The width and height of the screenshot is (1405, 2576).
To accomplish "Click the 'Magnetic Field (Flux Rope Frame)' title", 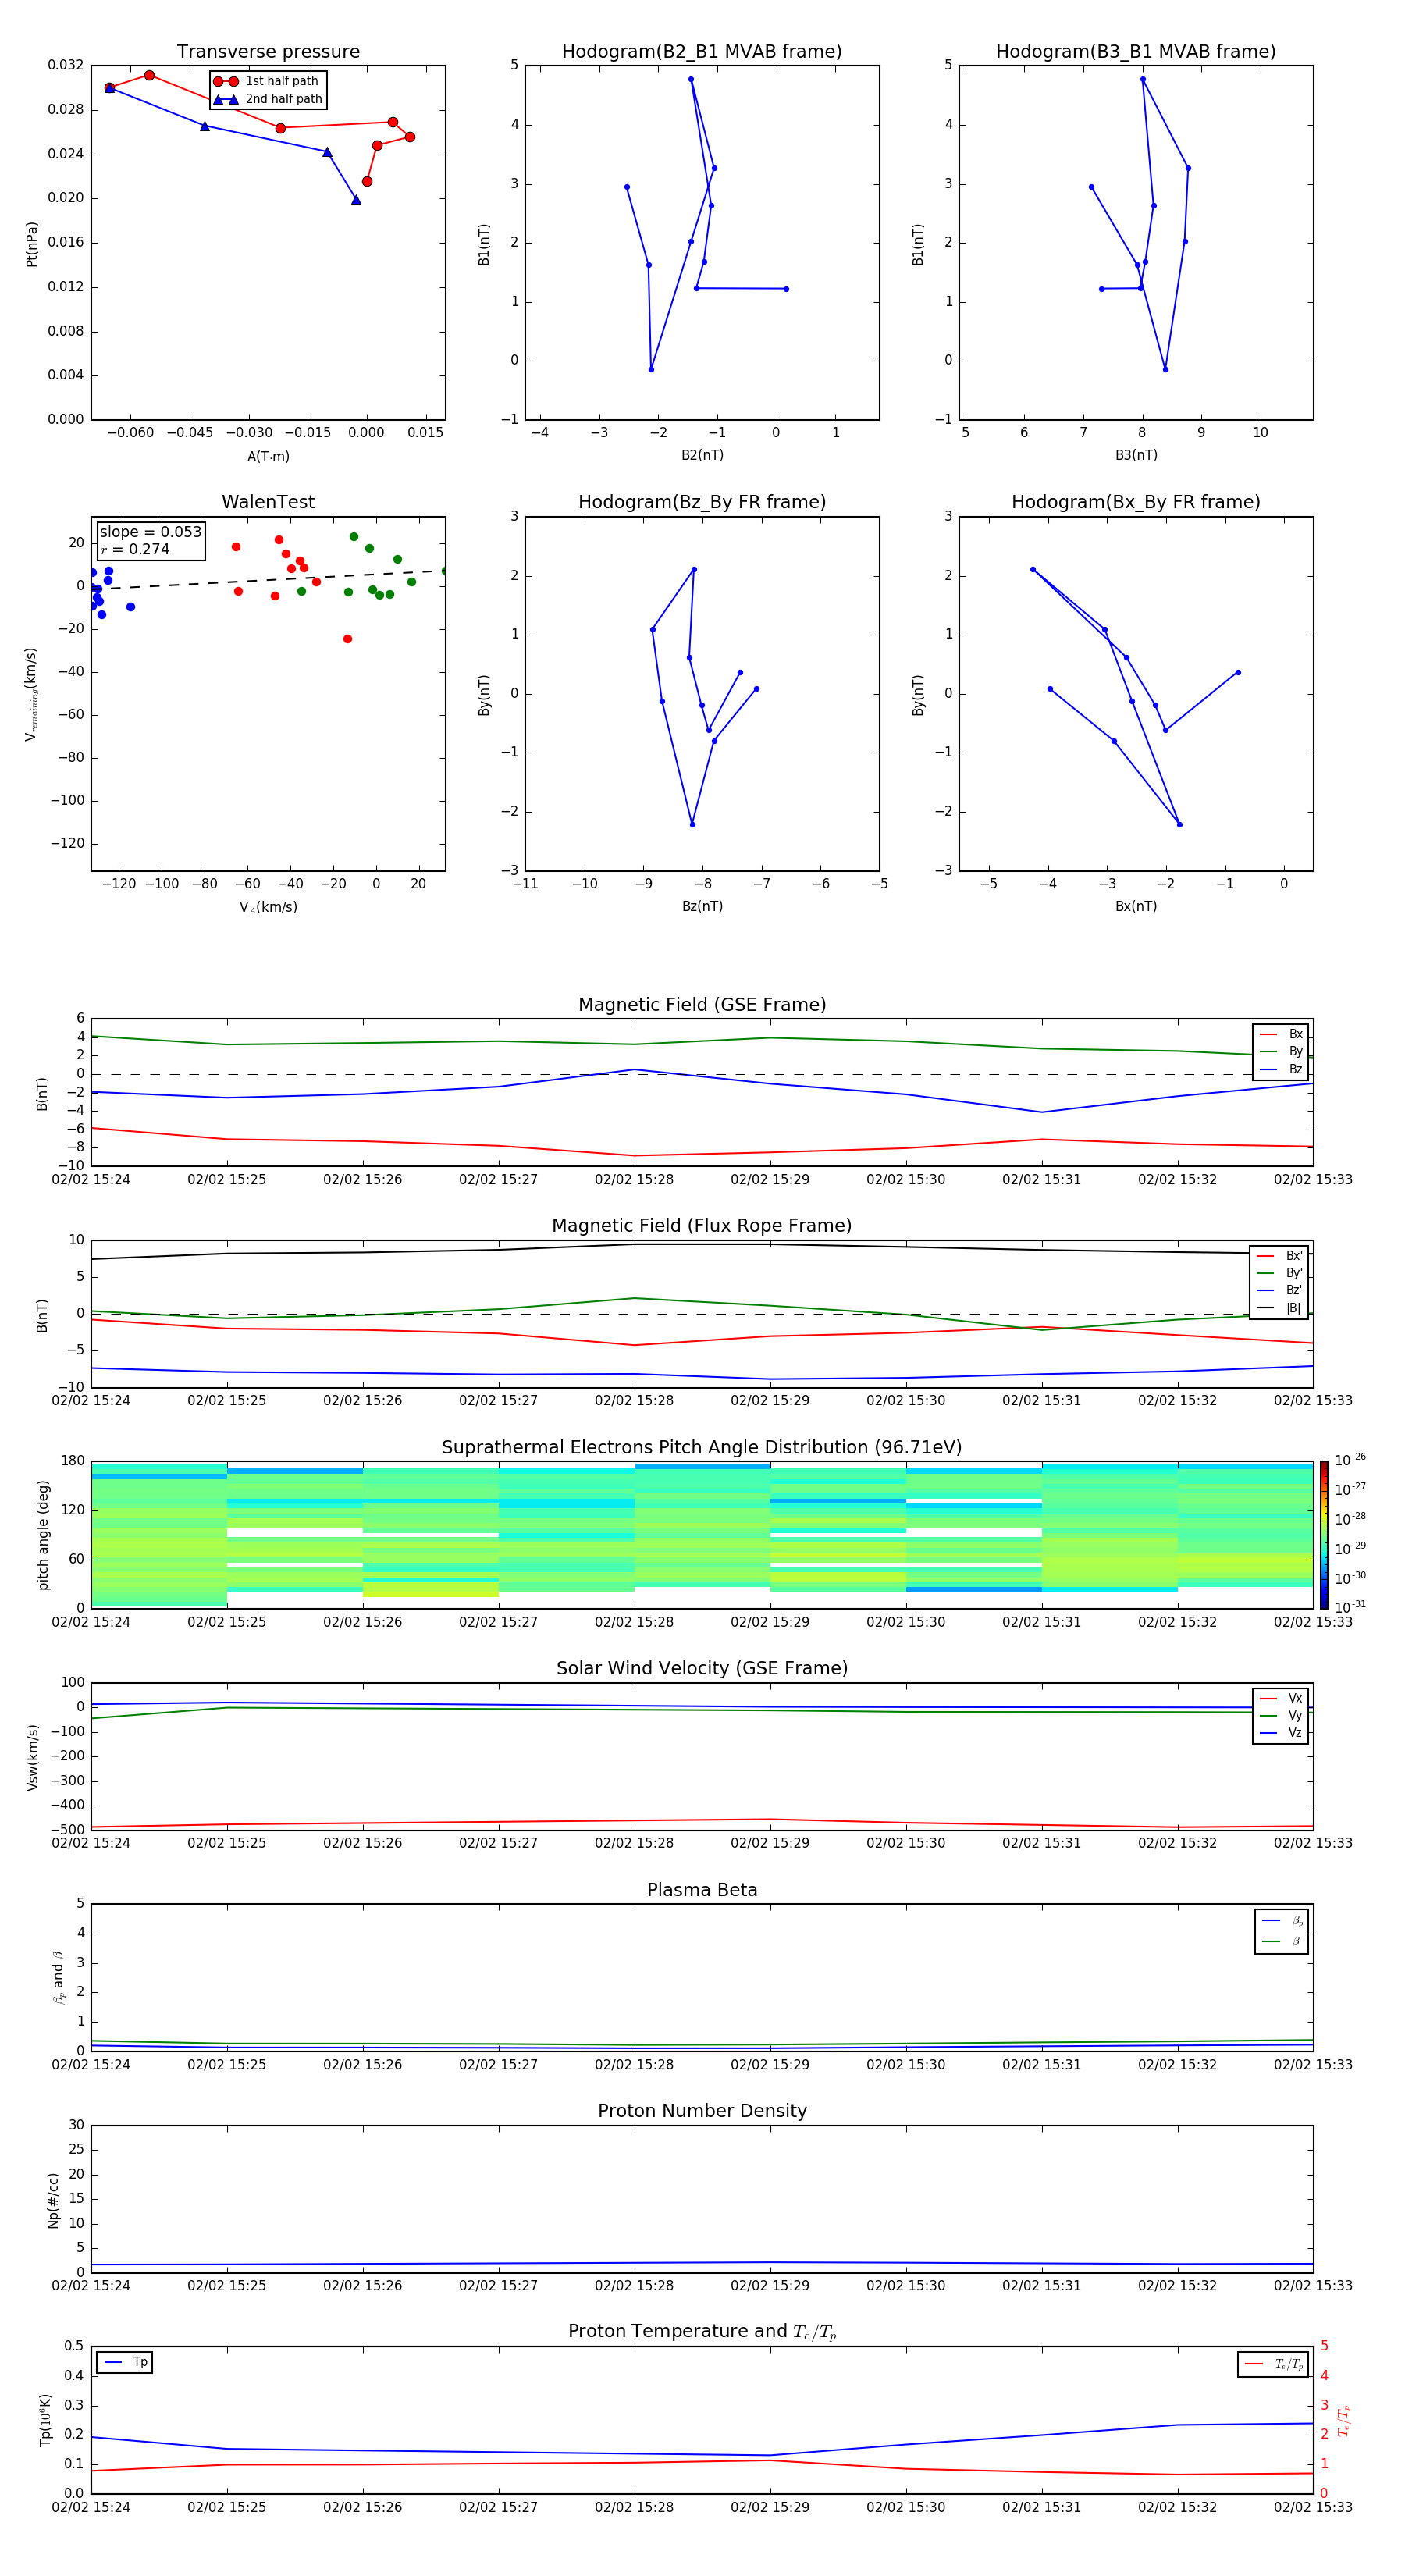I will (702, 1226).
